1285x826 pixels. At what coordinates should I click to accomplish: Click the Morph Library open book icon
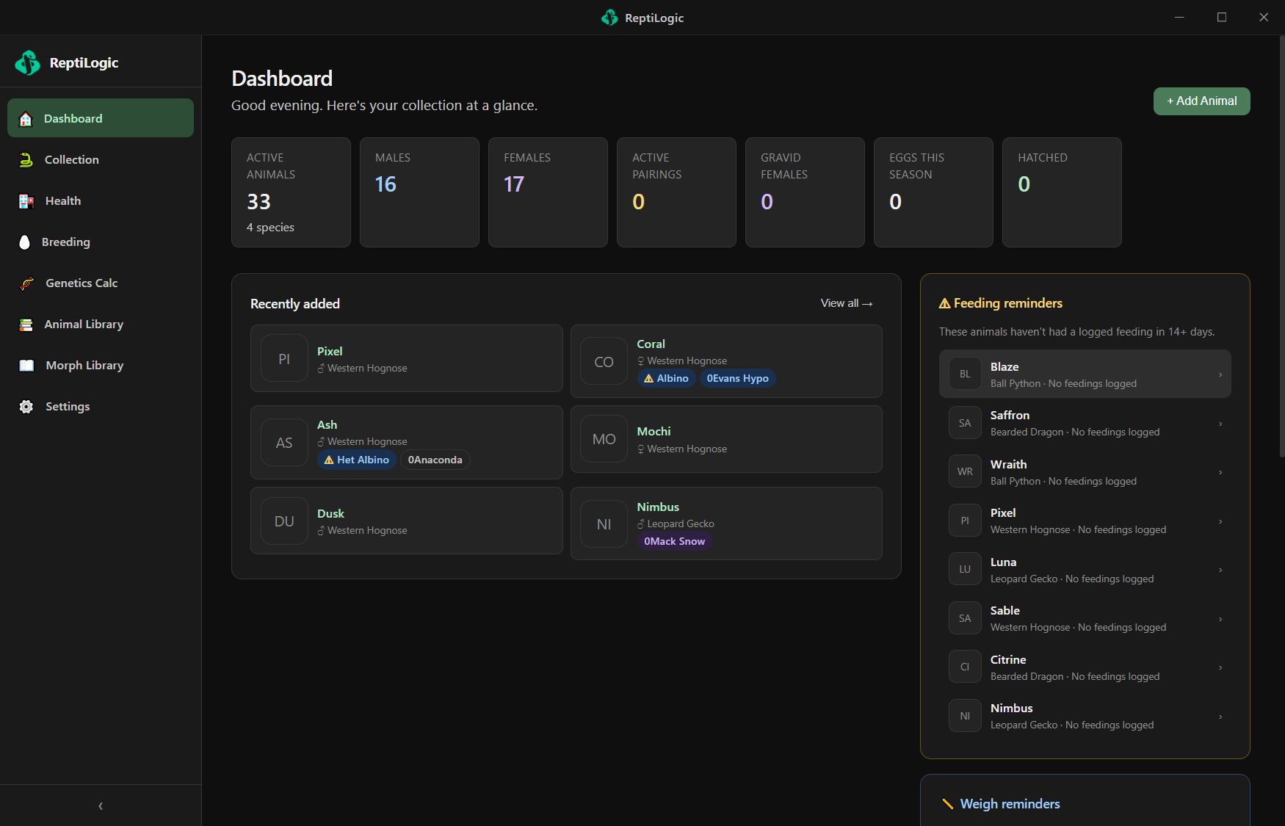pyautogui.click(x=26, y=366)
